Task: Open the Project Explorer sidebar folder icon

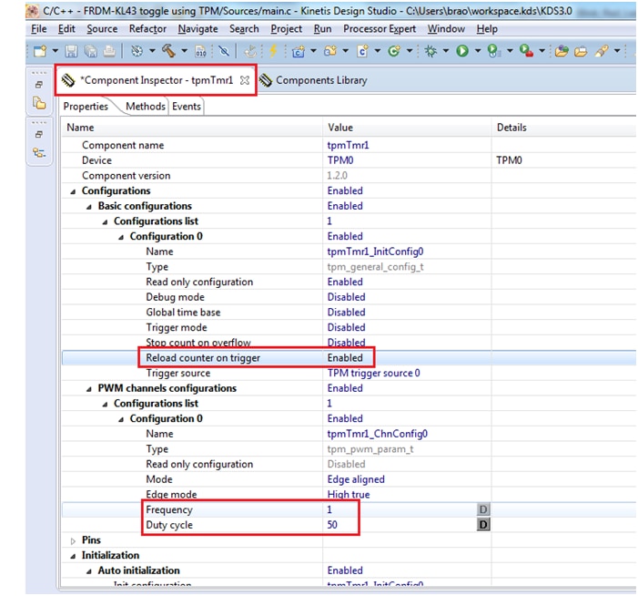Action: (39, 103)
